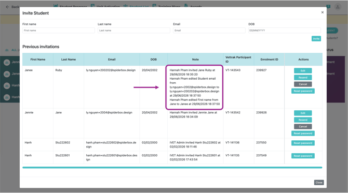Screen dimensions: 348x193
Task: Click the Close button at dialog bottom
Action: [319, 183]
